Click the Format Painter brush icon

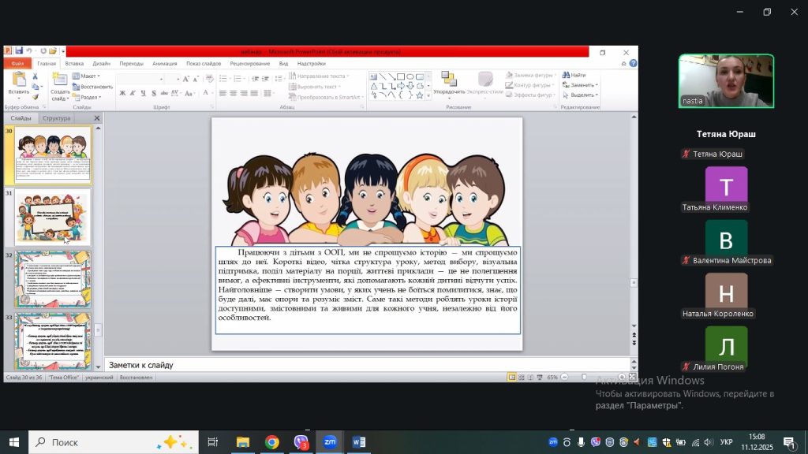click(x=36, y=96)
